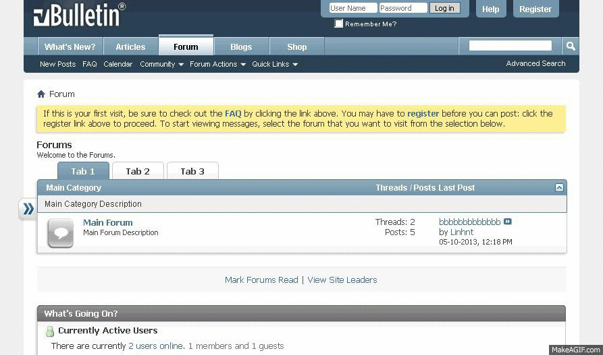603x355 pixels.
Task: Click View Site Leaders
Action: (x=342, y=280)
